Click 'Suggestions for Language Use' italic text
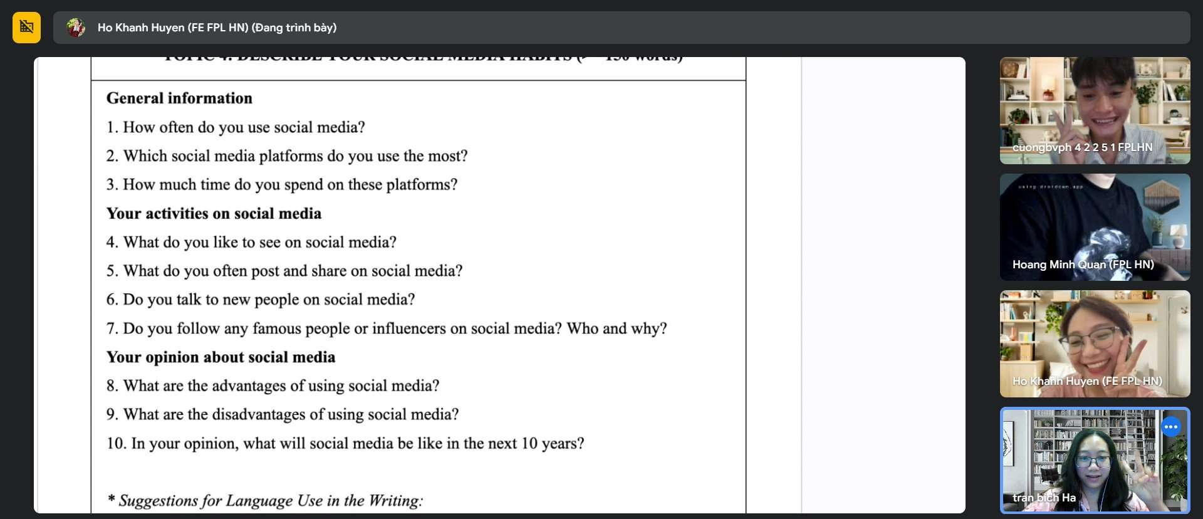 click(265, 500)
